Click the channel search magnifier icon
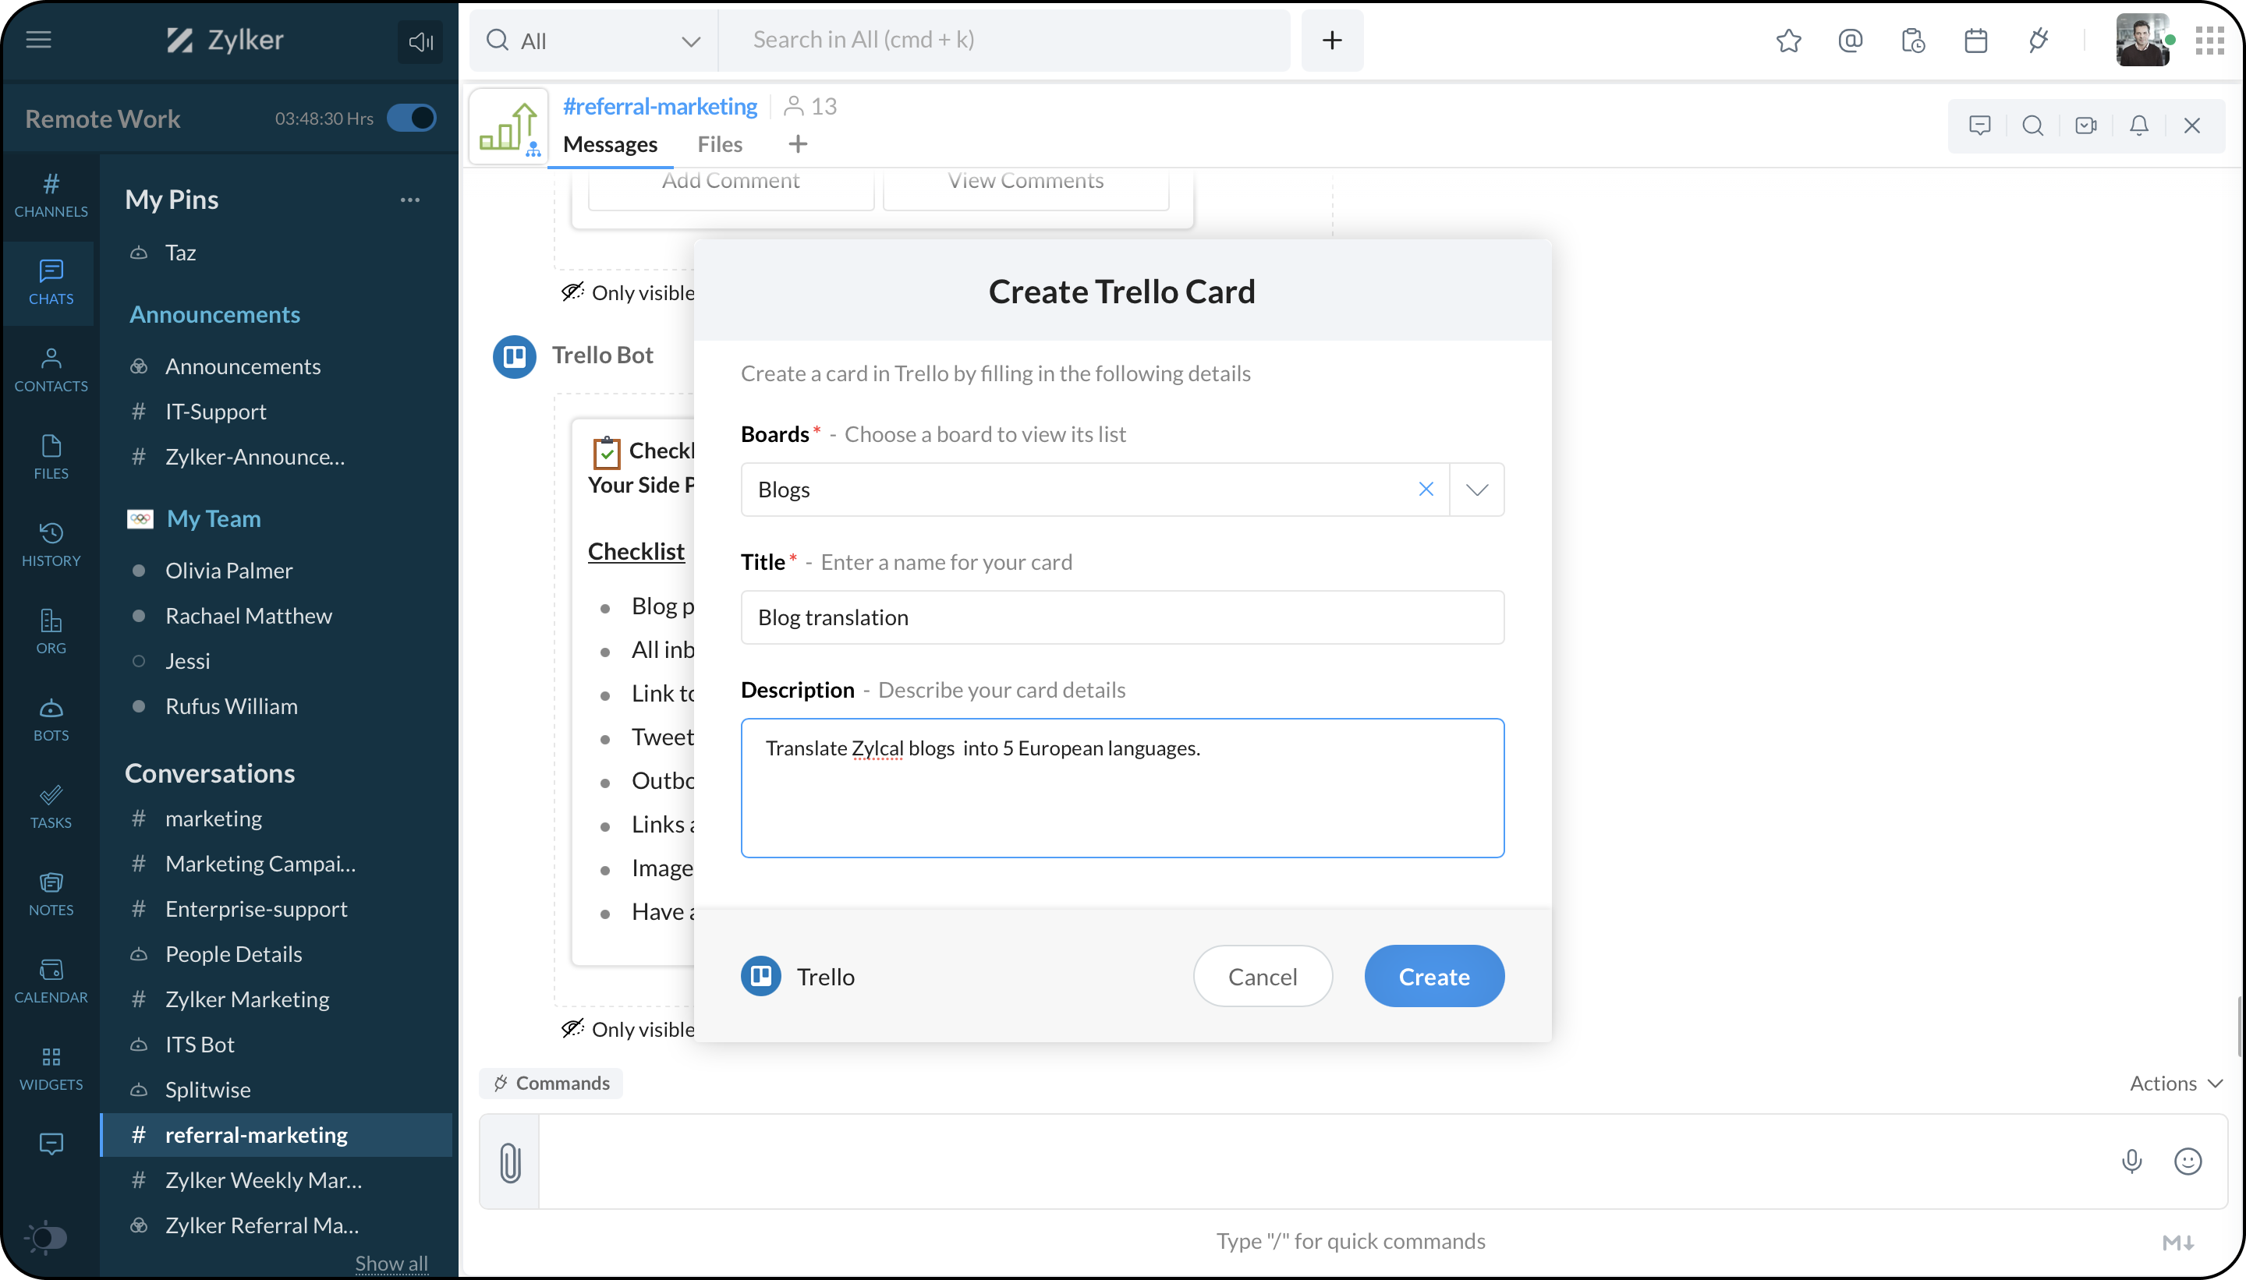Viewport: 2246px width, 1280px height. point(2032,126)
